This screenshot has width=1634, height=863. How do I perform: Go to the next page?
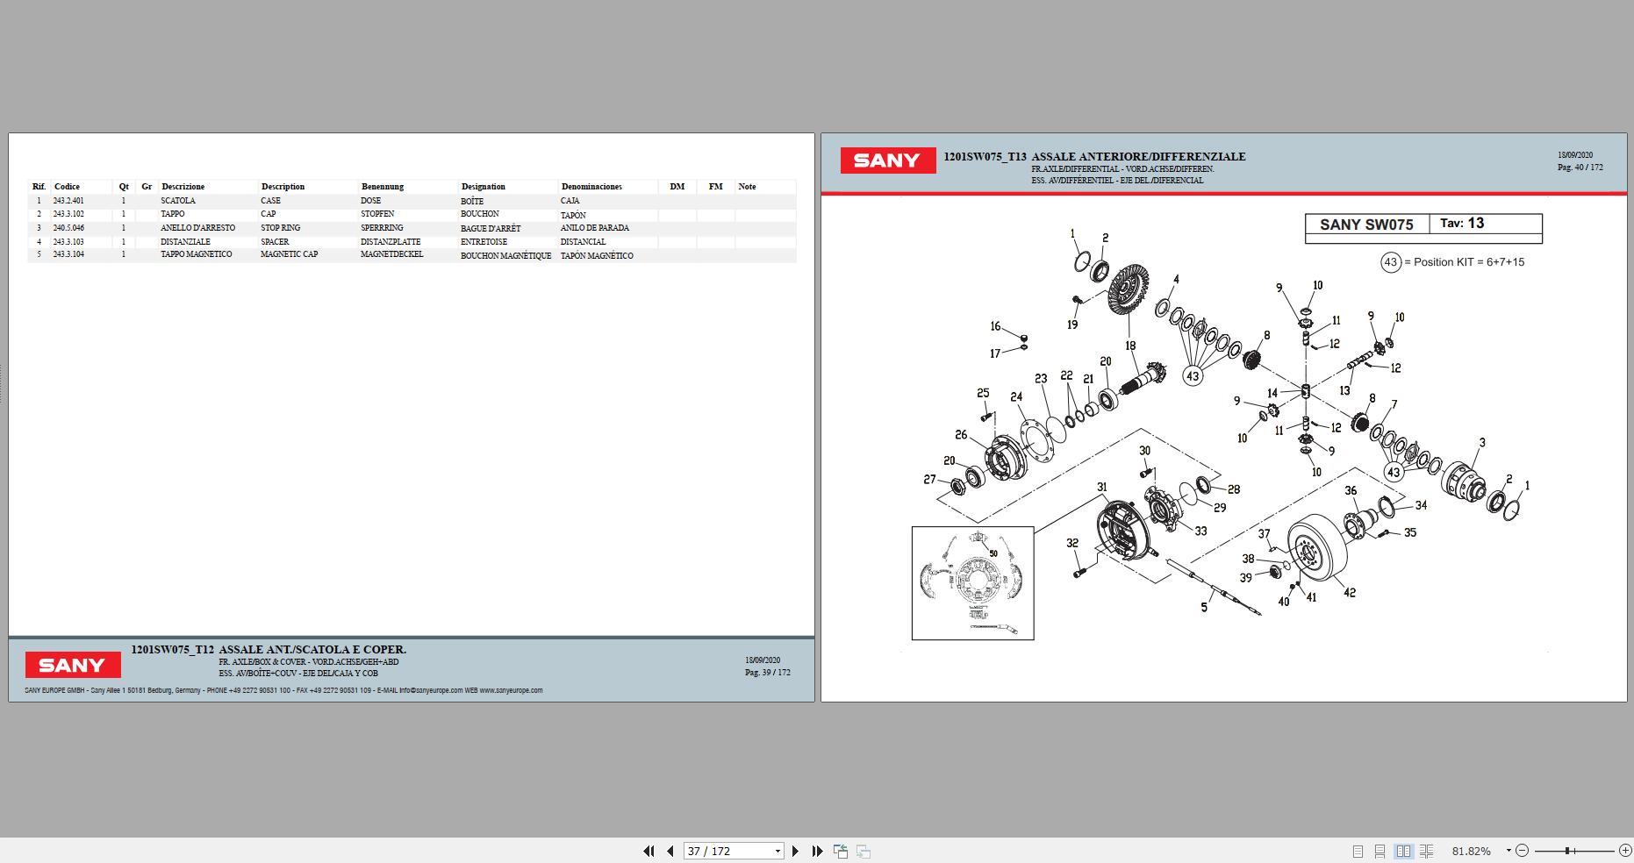click(795, 851)
